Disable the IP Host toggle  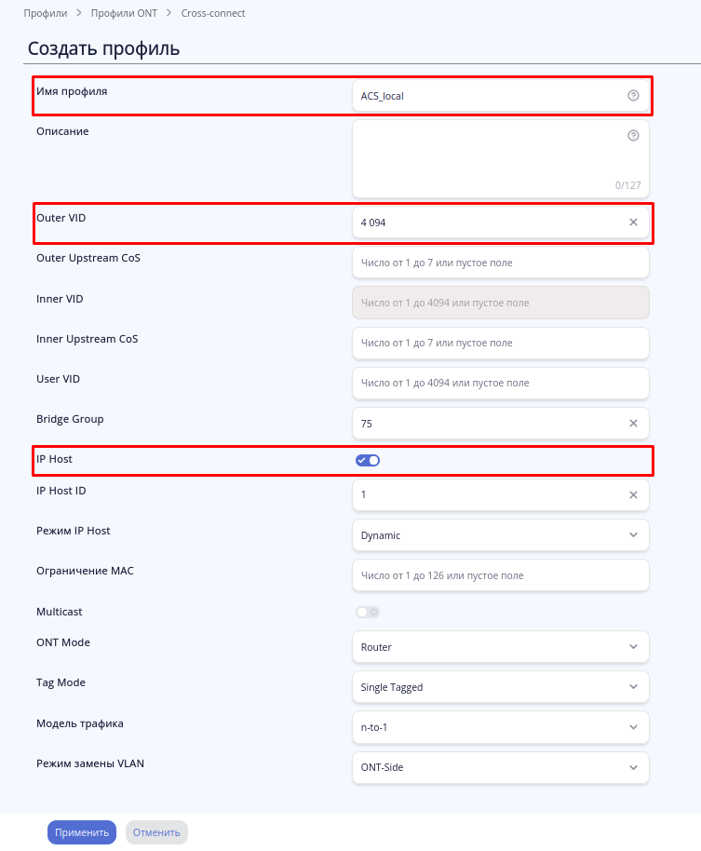[x=368, y=460]
